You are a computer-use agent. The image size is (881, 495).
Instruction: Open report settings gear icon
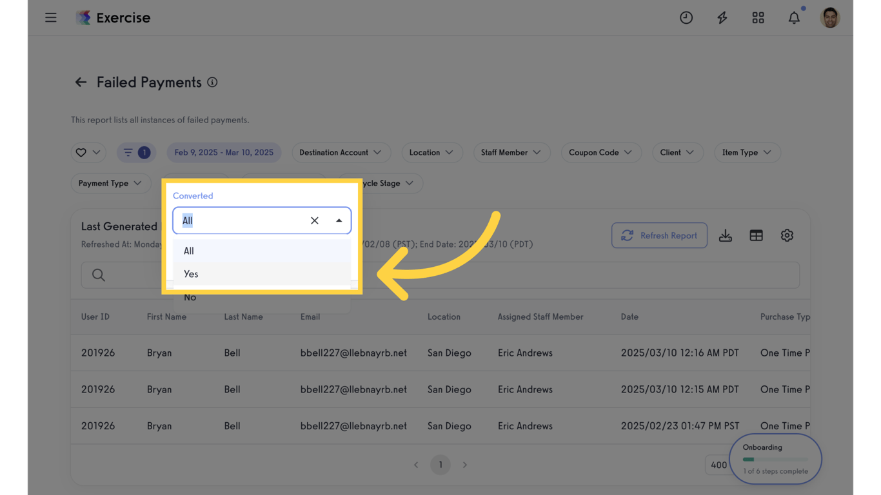[x=787, y=235]
